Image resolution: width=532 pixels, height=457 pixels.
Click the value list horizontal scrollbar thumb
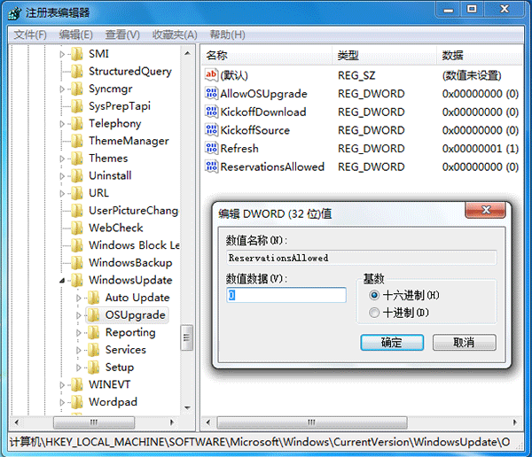[312, 422]
